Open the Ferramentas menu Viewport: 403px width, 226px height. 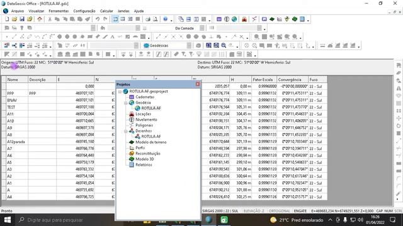pos(59,11)
